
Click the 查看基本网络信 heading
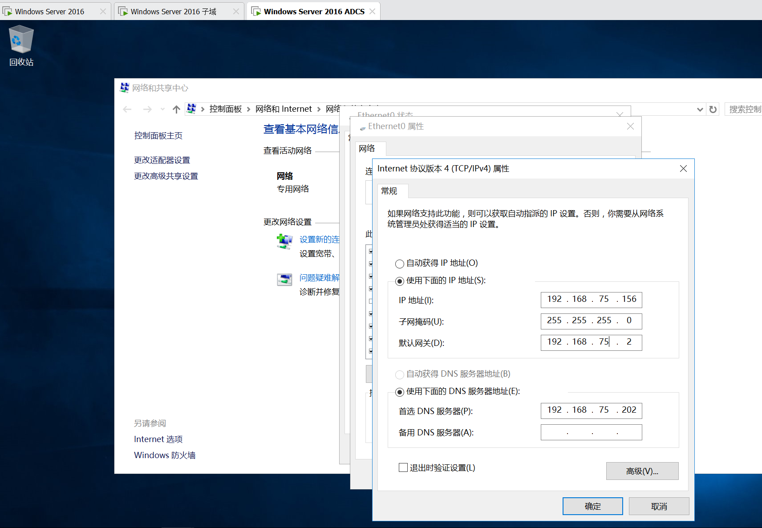pos(301,129)
